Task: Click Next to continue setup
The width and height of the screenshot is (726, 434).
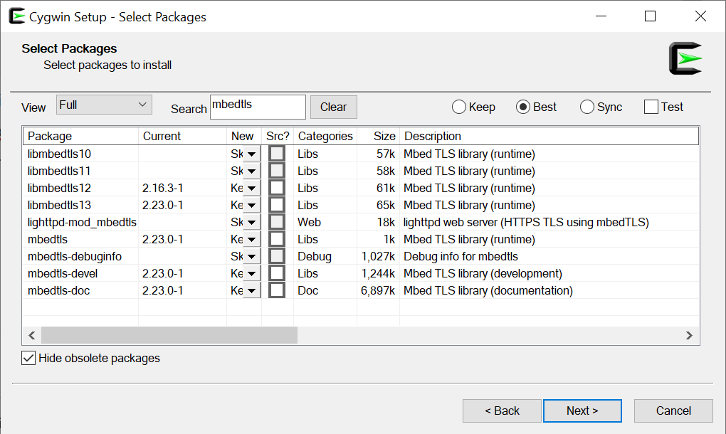Action: pos(582,411)
